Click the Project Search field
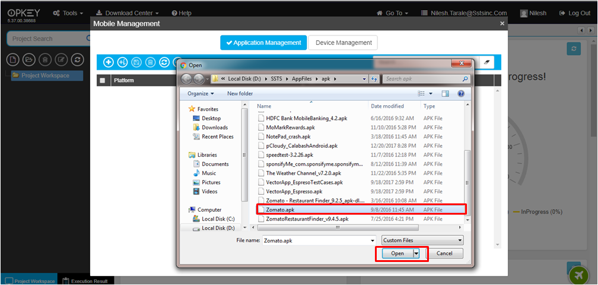Viewport: 598px width, 285px height. click(x=49, y=38)
